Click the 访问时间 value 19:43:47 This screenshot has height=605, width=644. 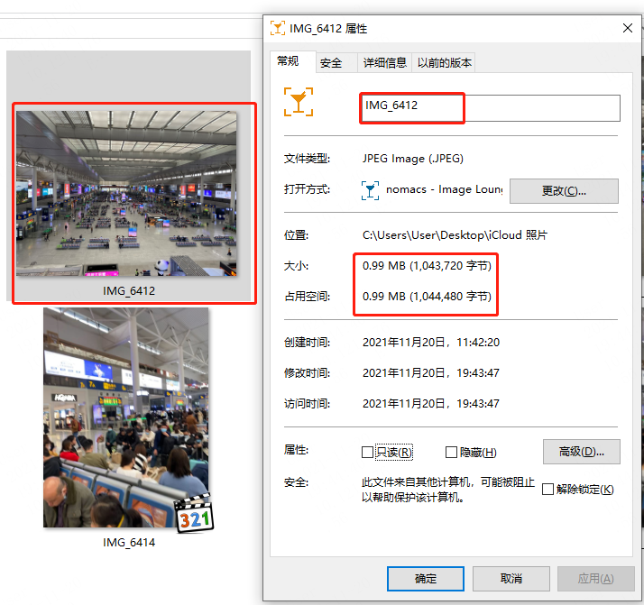pyautogui.click(x=478, y=404)
